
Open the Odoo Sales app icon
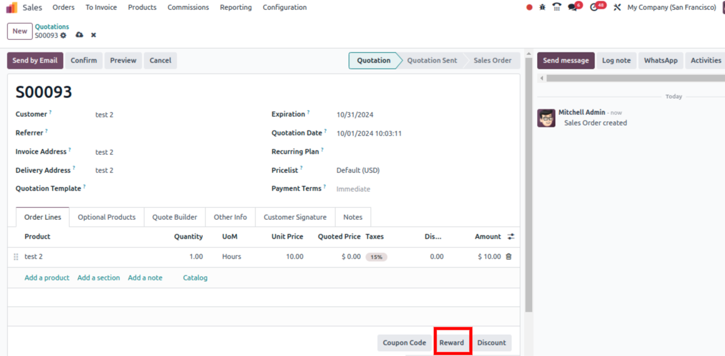pyautogui.click(x=12, y=7)
